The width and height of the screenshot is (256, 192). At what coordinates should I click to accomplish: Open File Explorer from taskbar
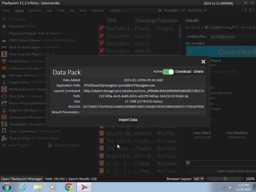click(x=38, y=187)
